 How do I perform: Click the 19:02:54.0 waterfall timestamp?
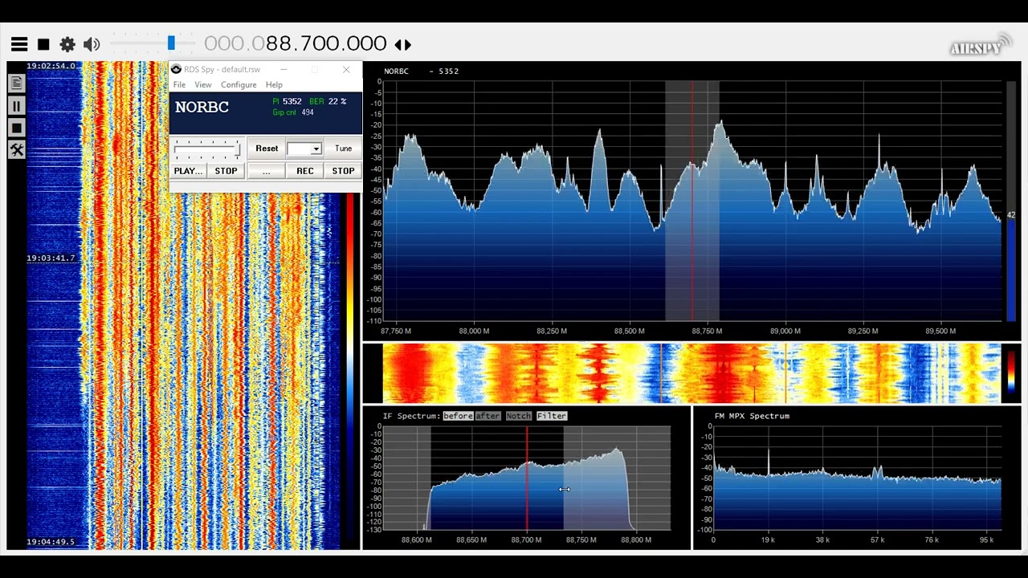coord(51,66)
